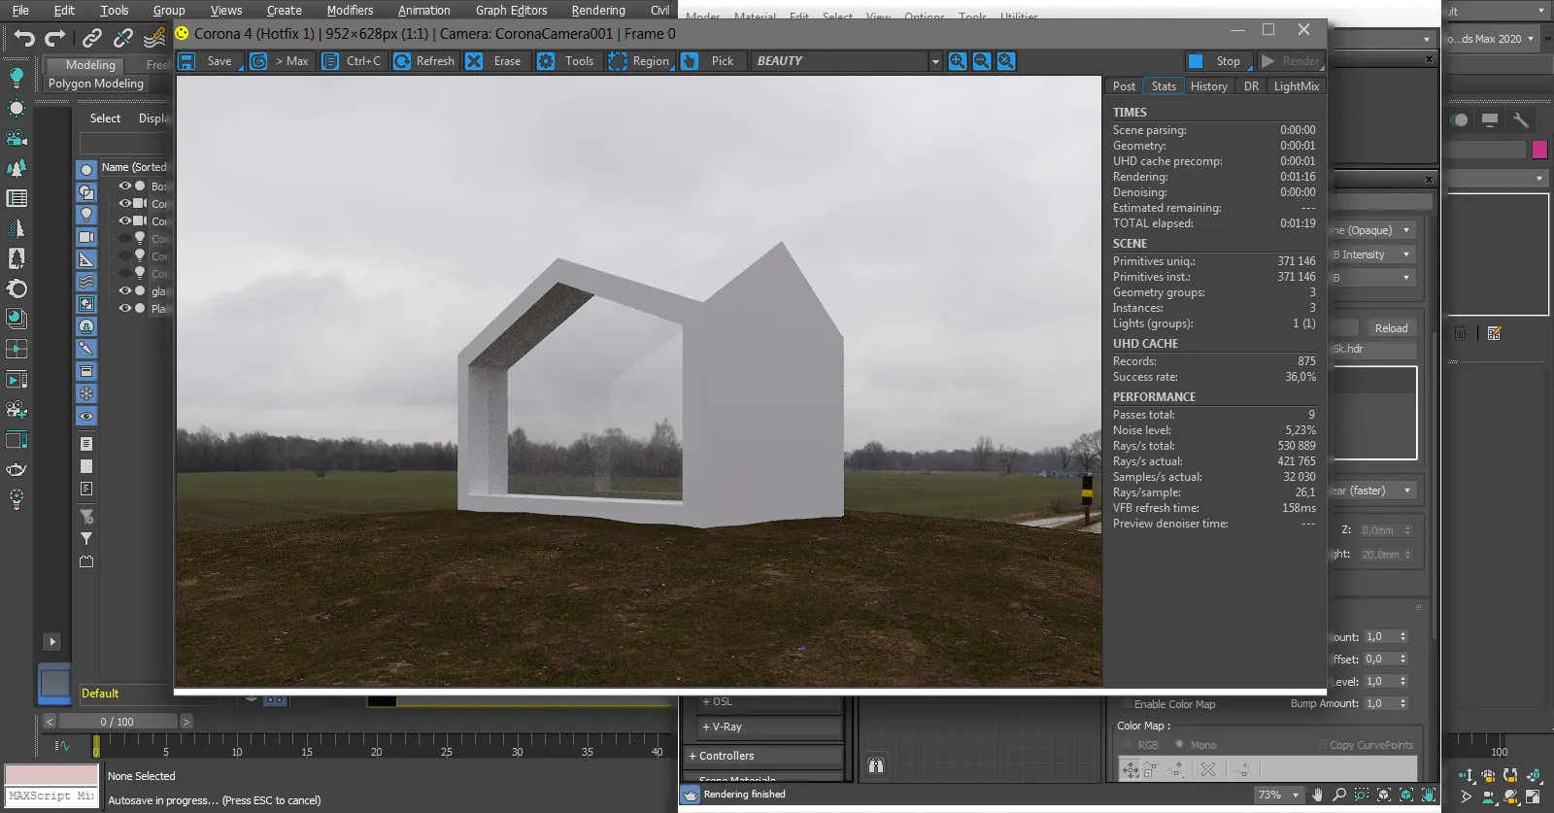Select the Region render tool

click(x=640, y=61)
